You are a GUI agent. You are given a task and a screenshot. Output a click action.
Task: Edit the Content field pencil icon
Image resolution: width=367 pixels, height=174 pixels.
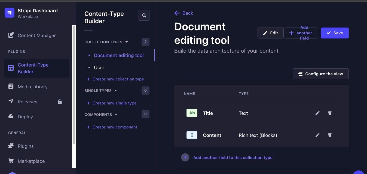click(x=317, y=135)
